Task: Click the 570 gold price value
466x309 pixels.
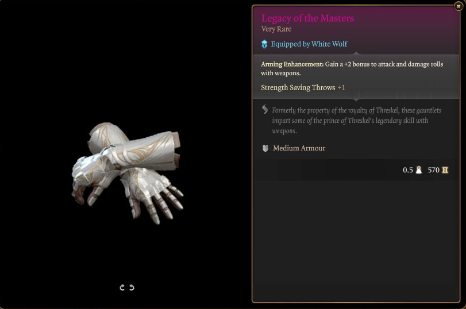Action: pyautogui.click(x=434, y=170)
